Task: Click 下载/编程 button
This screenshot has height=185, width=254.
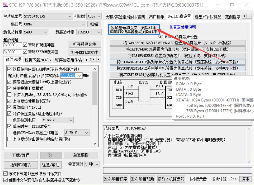Action: (x=21, y=155)
